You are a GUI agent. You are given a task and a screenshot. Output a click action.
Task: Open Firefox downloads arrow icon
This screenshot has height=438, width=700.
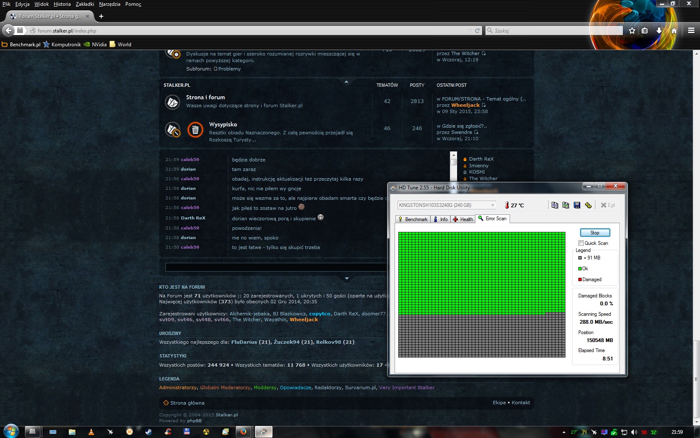pos(659,30)
